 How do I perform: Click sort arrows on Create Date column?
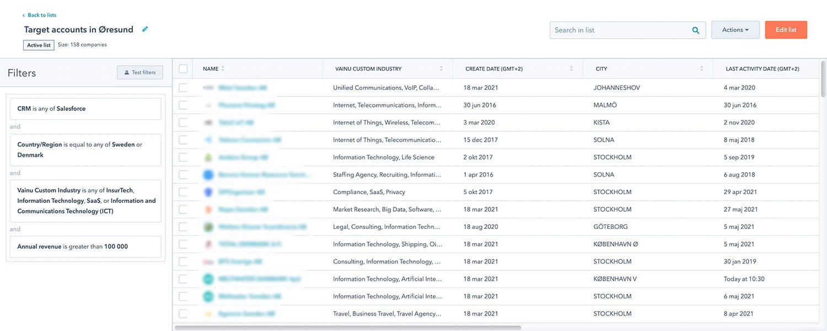[571, 69]
